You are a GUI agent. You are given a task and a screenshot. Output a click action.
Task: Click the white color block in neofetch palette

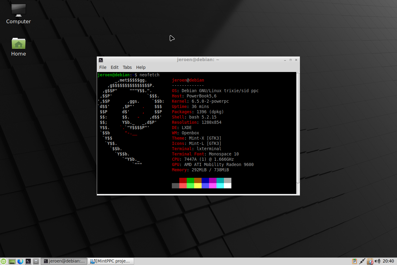click(x=228, y=186)
